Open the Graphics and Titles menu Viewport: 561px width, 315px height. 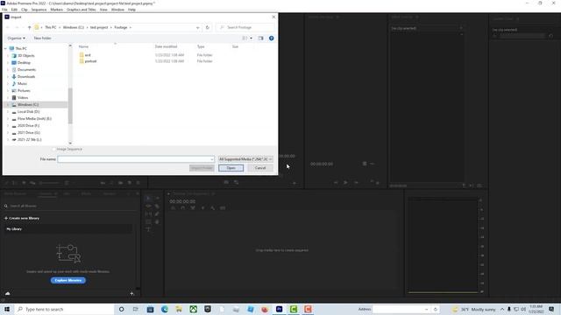[82, 10]
